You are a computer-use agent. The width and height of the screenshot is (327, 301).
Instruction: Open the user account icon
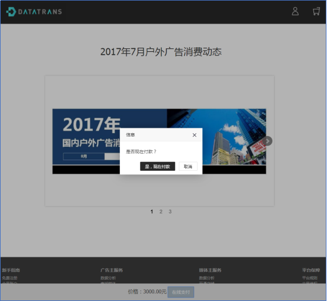pos(295,11)
